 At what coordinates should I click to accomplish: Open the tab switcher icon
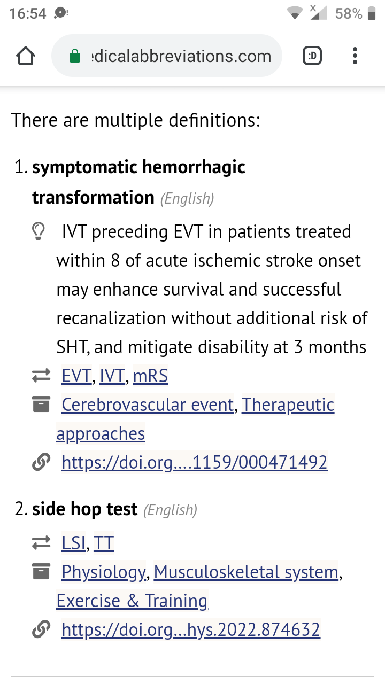(312, 56)
